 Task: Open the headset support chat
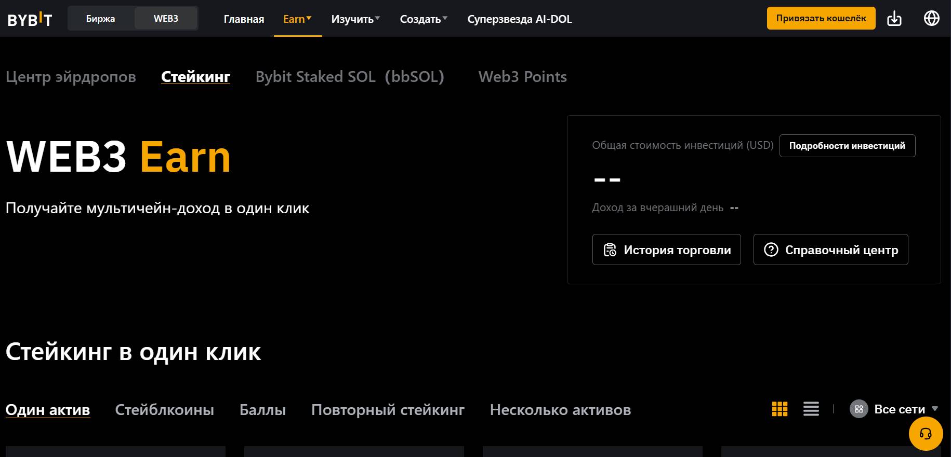point(926,434)
